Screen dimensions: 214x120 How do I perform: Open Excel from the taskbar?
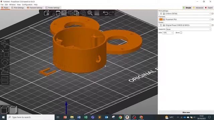point(86,117)
